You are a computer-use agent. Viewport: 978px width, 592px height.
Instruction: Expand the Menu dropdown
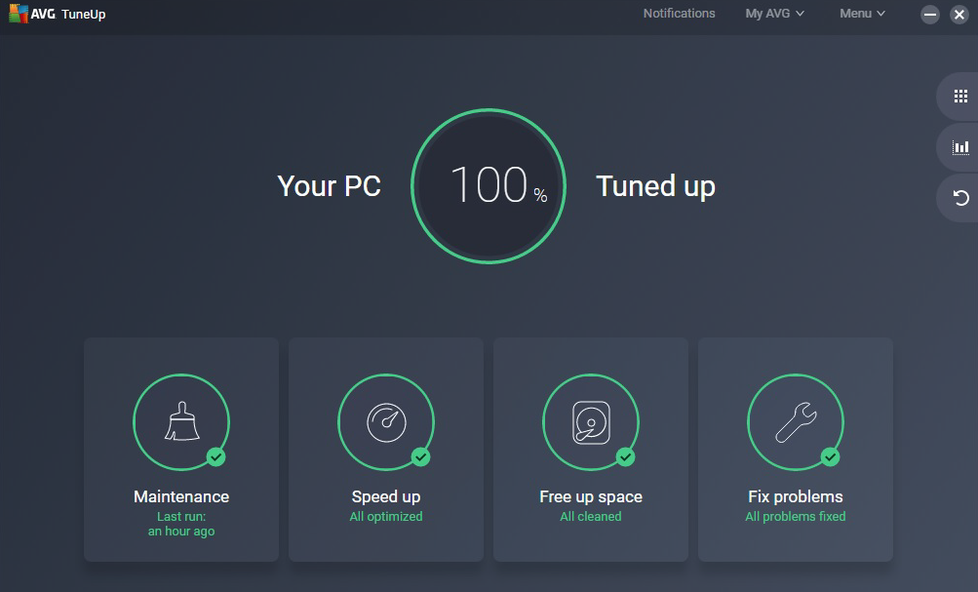(x=862, y=13)
